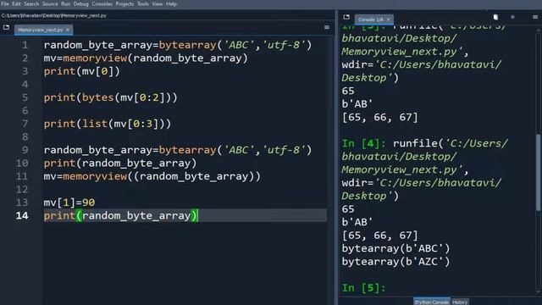Viewport: 542px width, 305px height.
Task: Click the console clear/document icon
Action: (x=495, y=17)
